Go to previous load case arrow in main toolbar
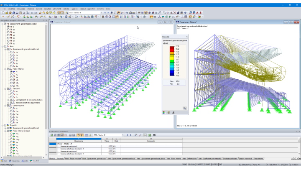 (105, 13)
